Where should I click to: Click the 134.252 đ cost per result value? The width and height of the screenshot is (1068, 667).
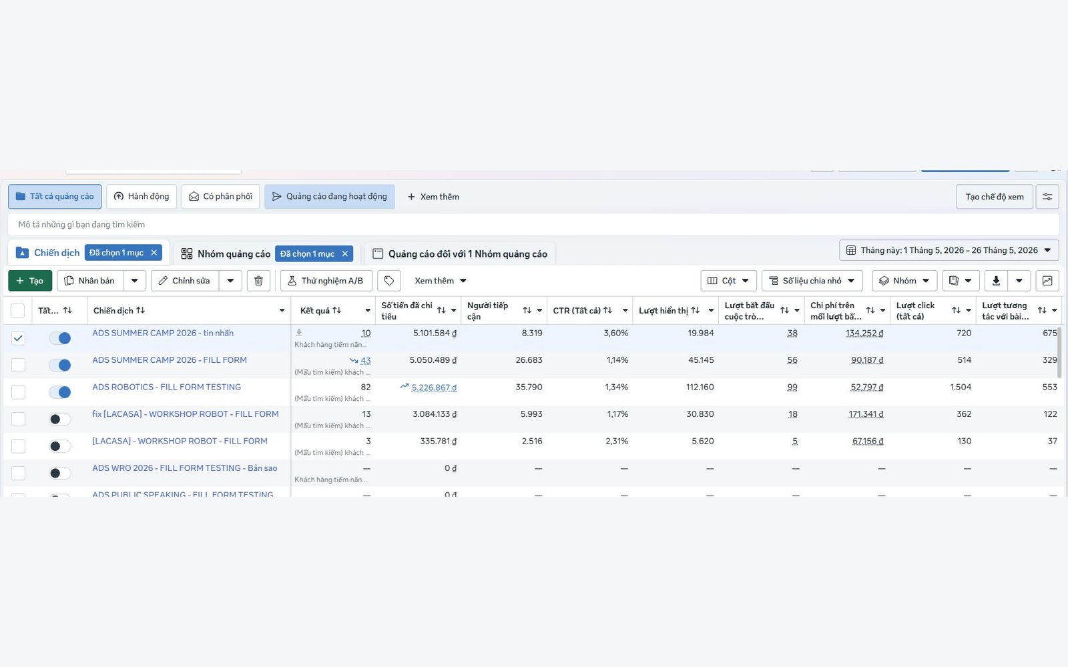pyautogui.click(x=864, y=333)
